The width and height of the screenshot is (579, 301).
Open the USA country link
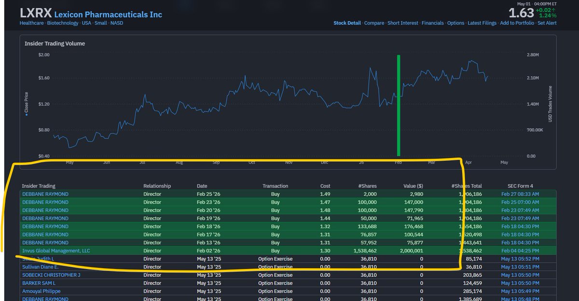[87, 23]
